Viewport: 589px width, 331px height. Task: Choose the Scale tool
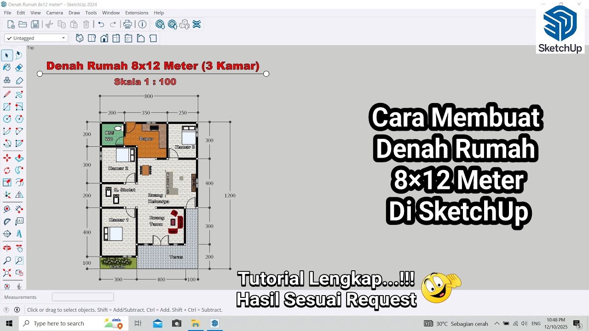[7, 183]
